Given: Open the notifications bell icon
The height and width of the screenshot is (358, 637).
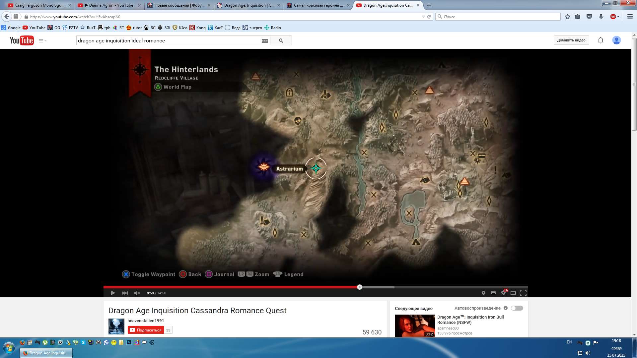Looking at the screenshot, I should click(x=601, y=40).
